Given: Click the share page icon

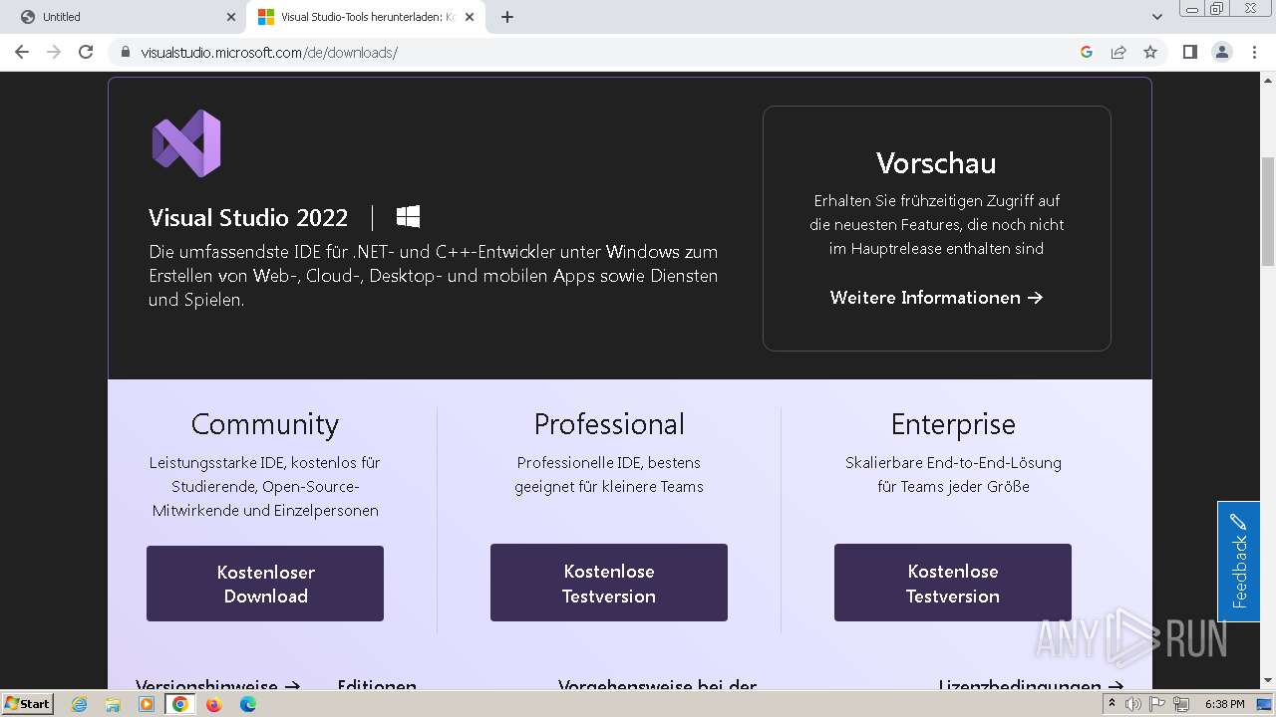Looking at the screenshot, I should [1118, 52].
